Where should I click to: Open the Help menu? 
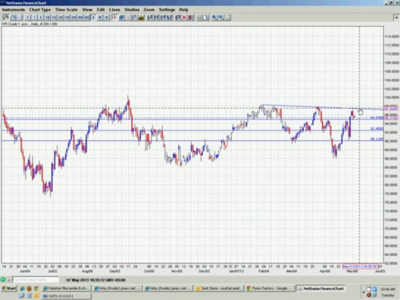[x=183, y=10]
